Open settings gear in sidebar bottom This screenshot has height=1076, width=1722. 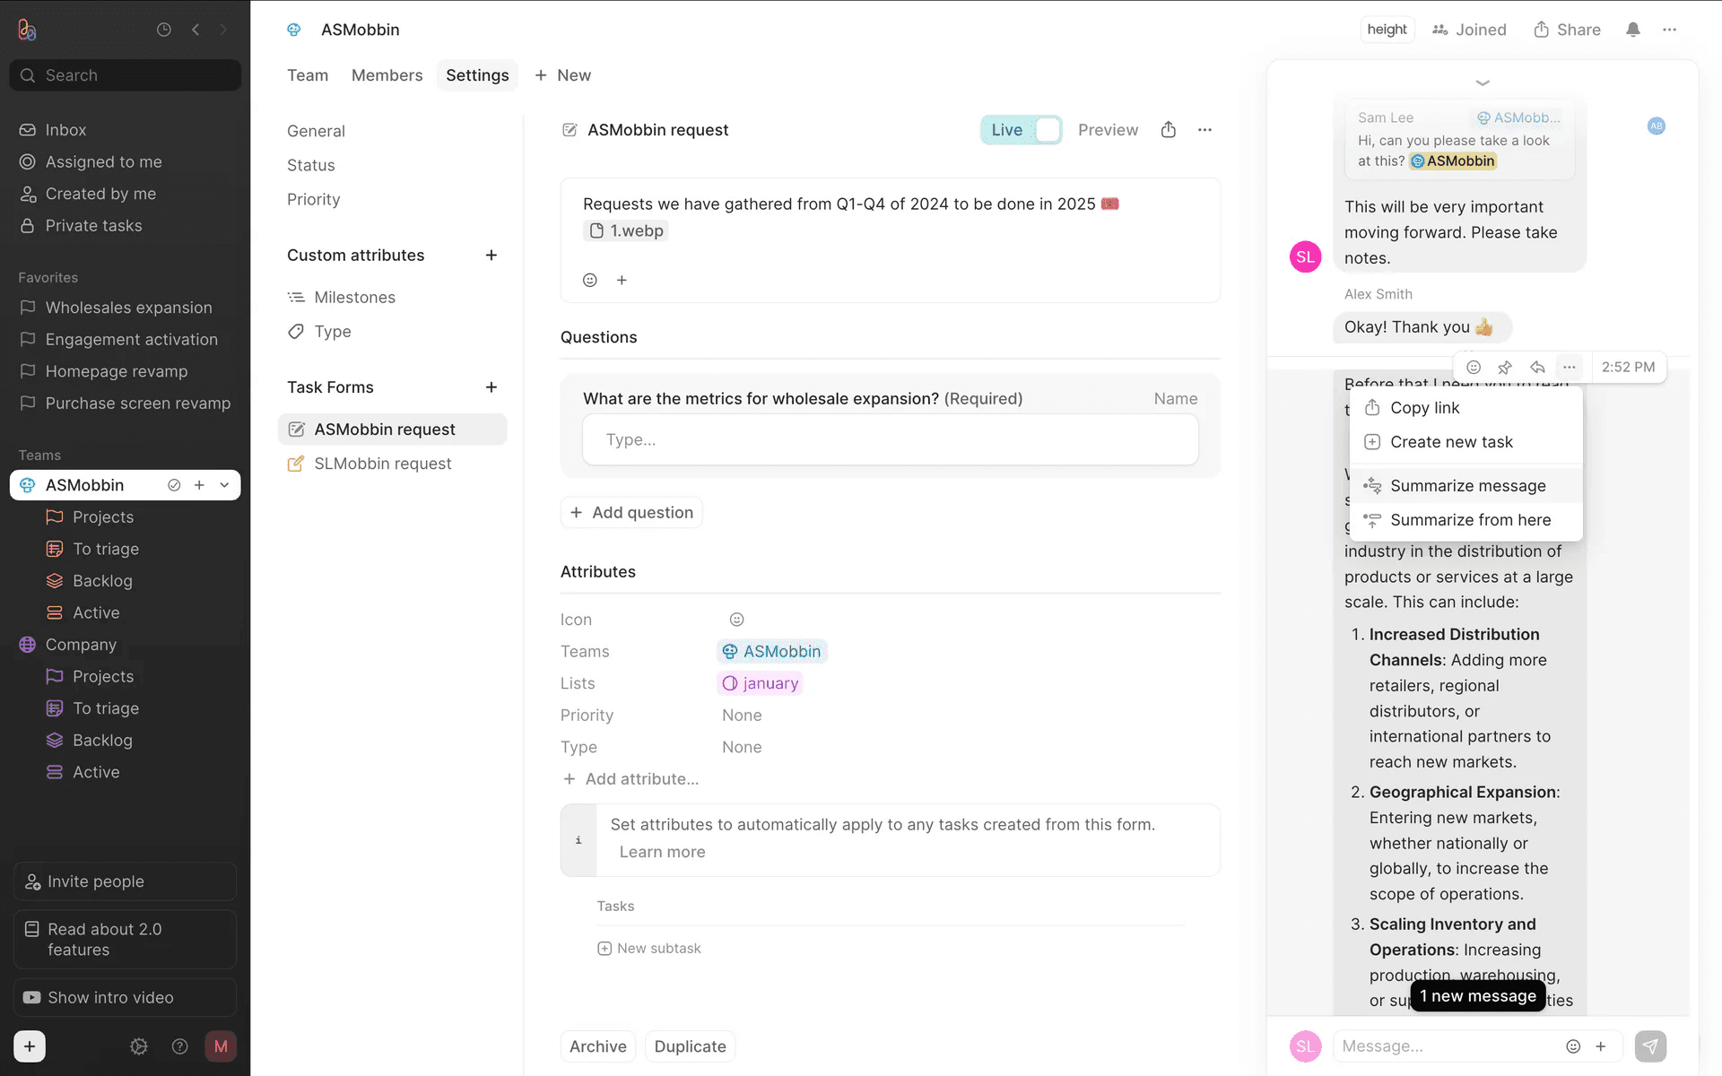138,1046
